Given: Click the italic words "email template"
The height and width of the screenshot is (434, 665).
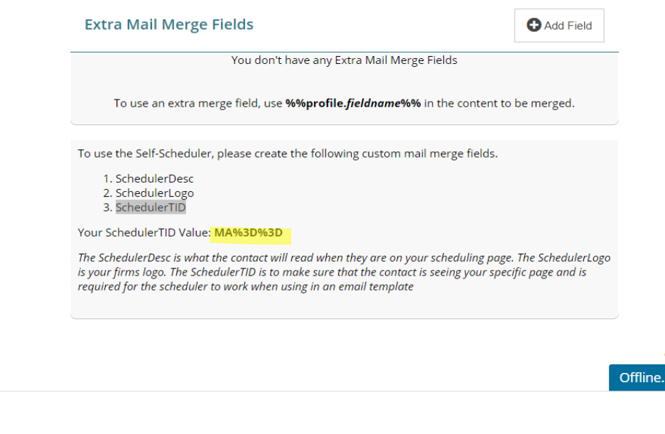Looking at the screenshot, I should click(x=378, y=286).
